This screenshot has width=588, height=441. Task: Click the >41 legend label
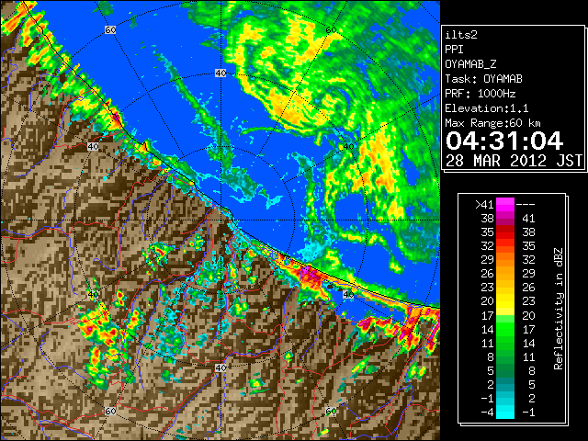coord(484,205)
